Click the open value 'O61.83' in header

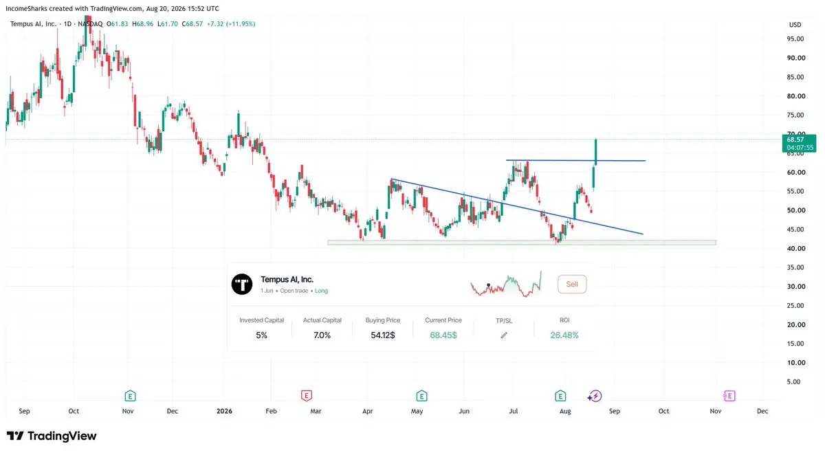click(x=119, y=24)
